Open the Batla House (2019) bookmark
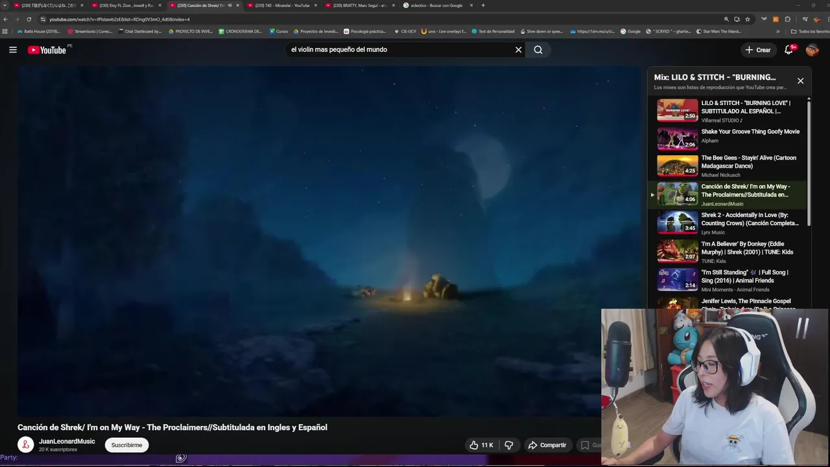 pyautogui.click(x=38, y=31)
